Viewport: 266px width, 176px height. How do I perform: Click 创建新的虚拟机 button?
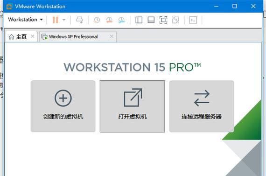pos(63,106)
